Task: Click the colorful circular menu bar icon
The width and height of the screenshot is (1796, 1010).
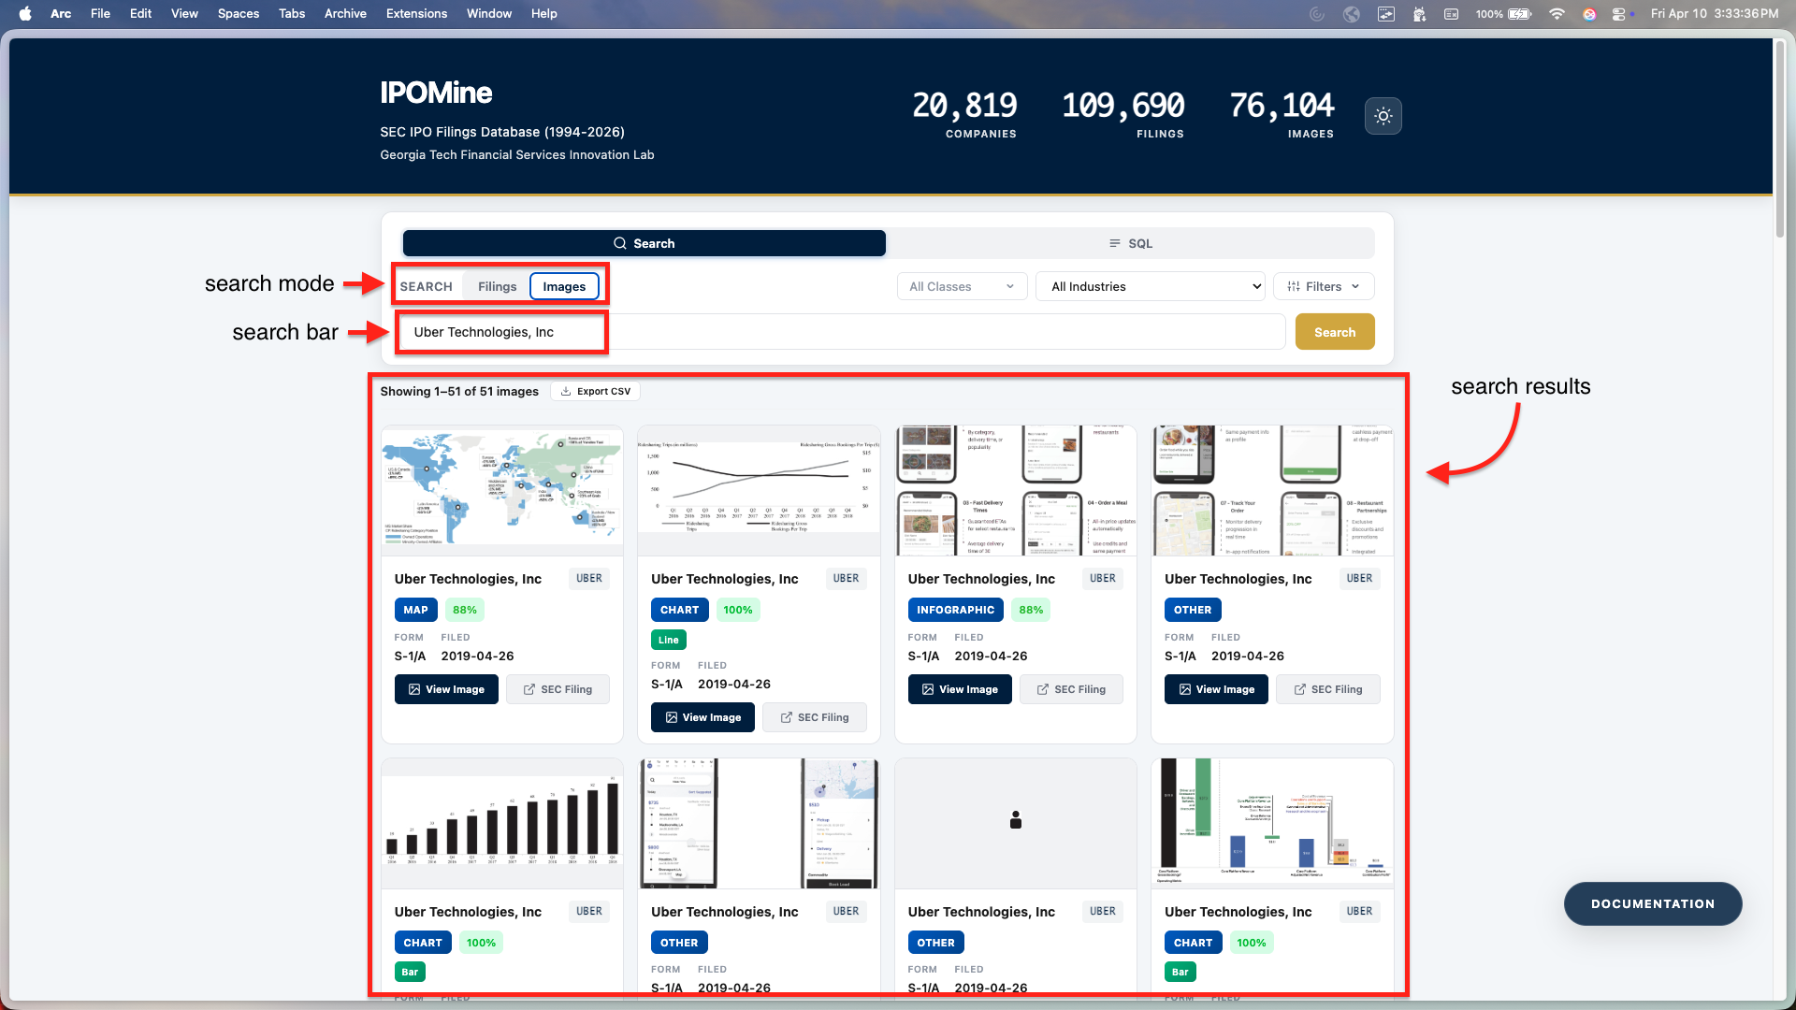Action: pos(1589,13)
